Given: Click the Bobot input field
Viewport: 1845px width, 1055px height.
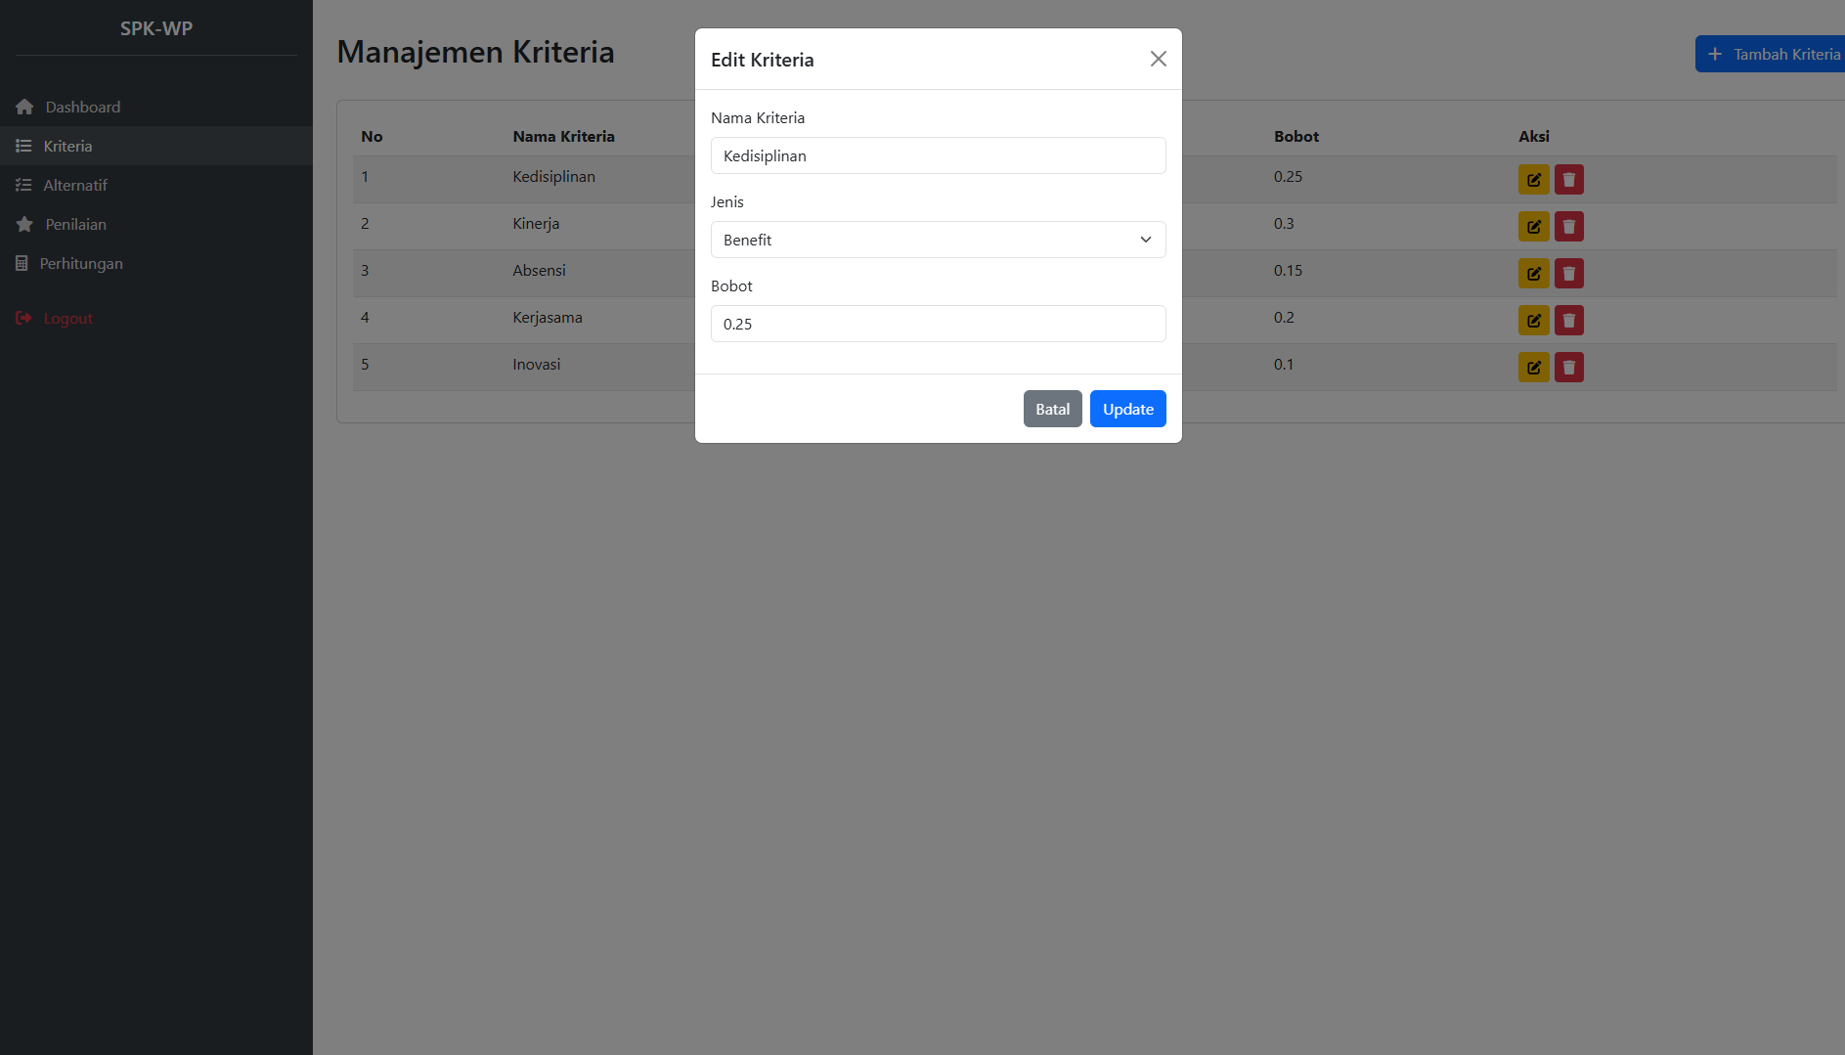Looking at the screenshot, I should 938,324.
